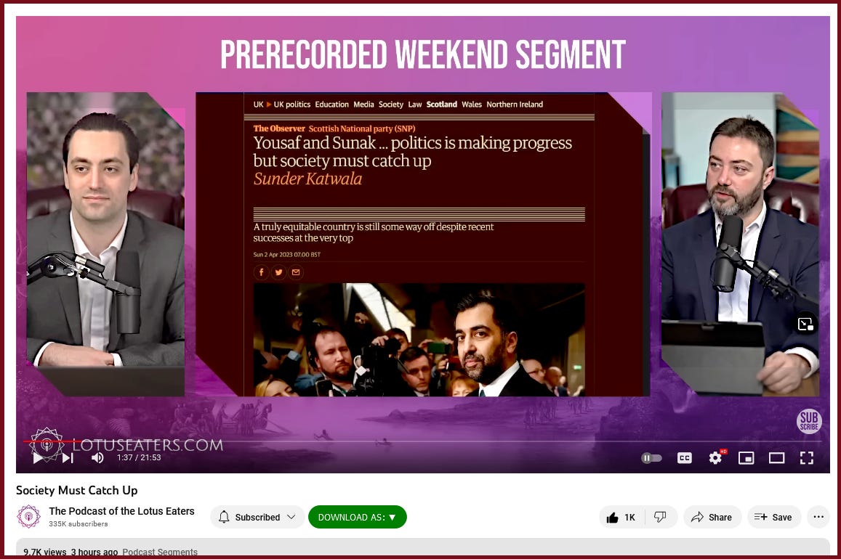The height and width of the screenshot is (559, 841).
Task: Seek using the video progress bar
Action: point(422,441)
